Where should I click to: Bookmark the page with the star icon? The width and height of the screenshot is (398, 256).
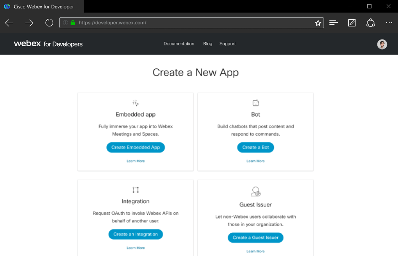tap(318, 23)
